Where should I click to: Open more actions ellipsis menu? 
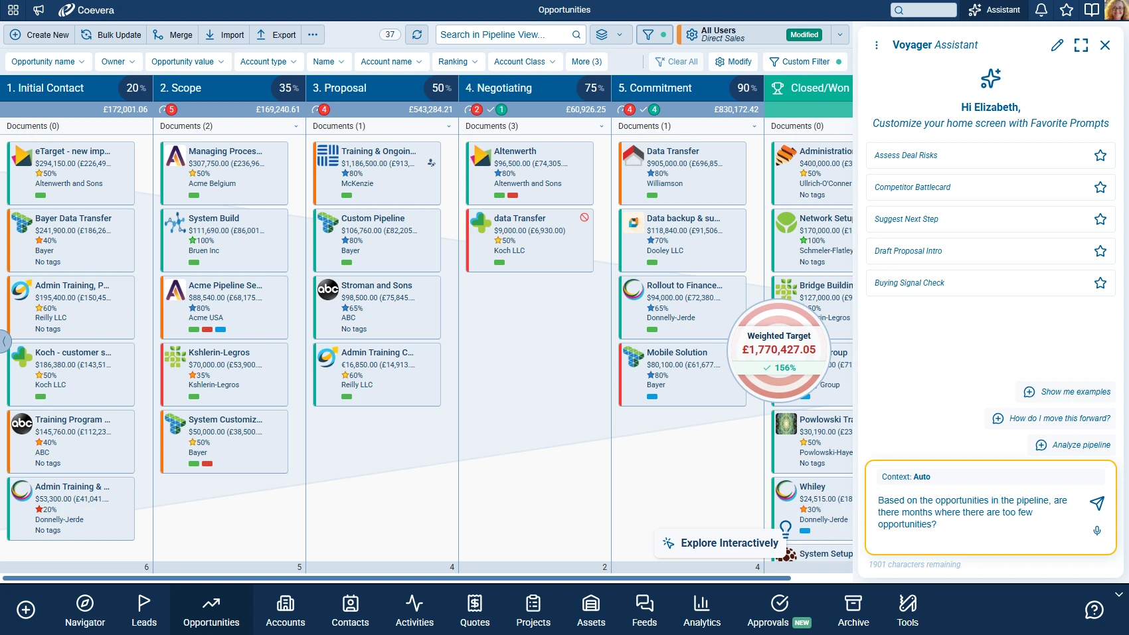click(313, 35)
